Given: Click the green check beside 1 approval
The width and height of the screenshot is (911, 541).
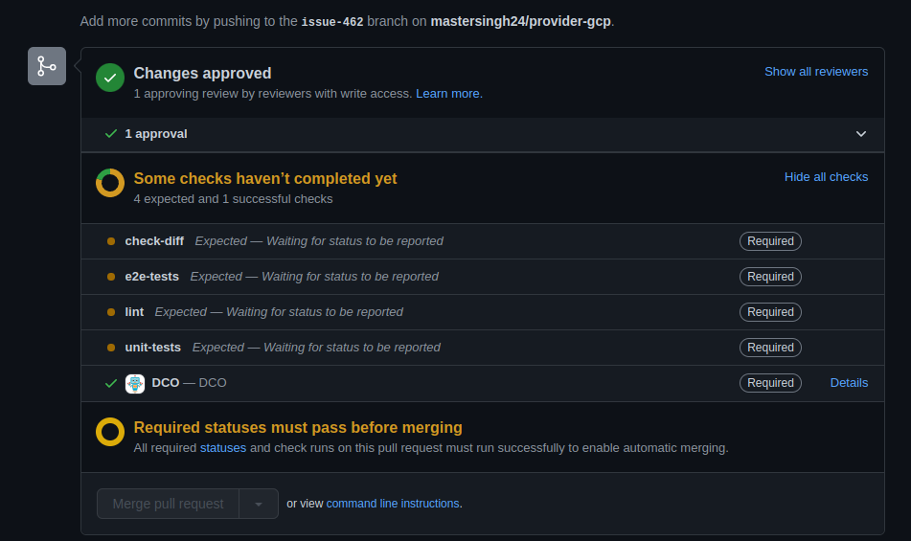Looking at the screenshot, I should tap(111, 134).
